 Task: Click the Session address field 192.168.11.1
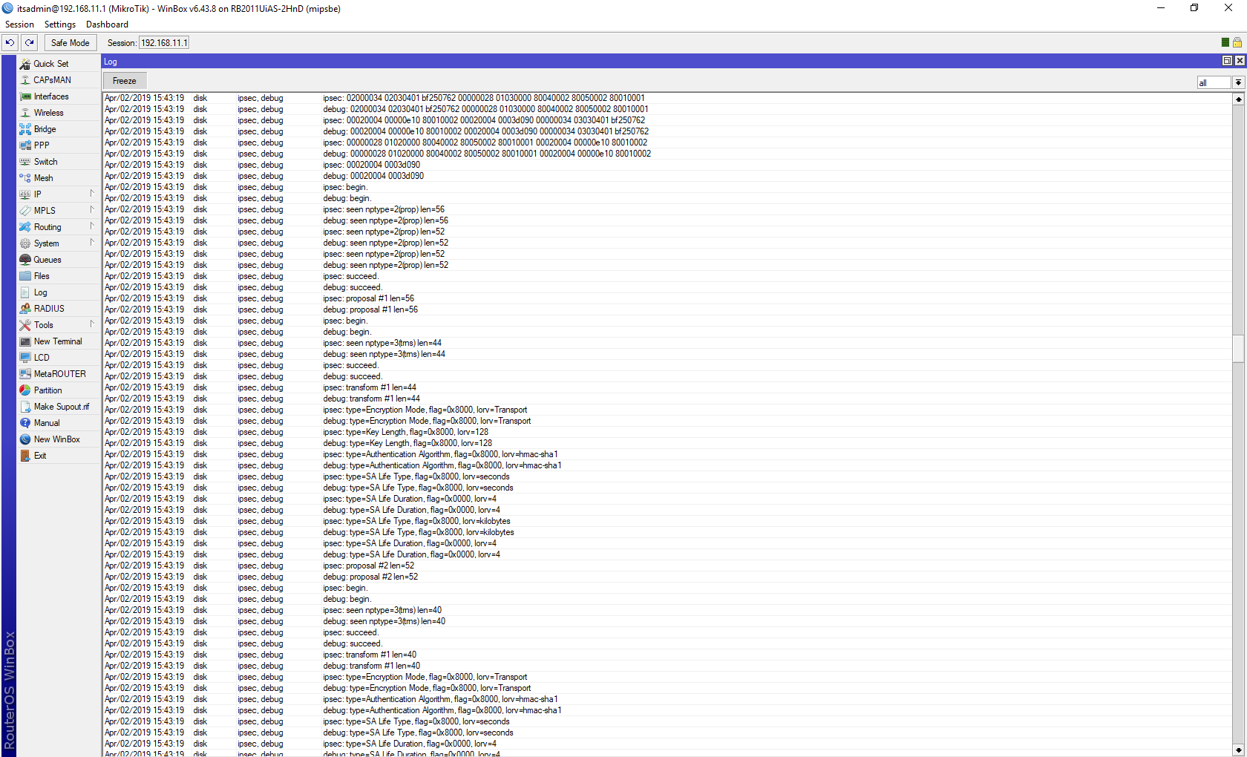point(164,43)
